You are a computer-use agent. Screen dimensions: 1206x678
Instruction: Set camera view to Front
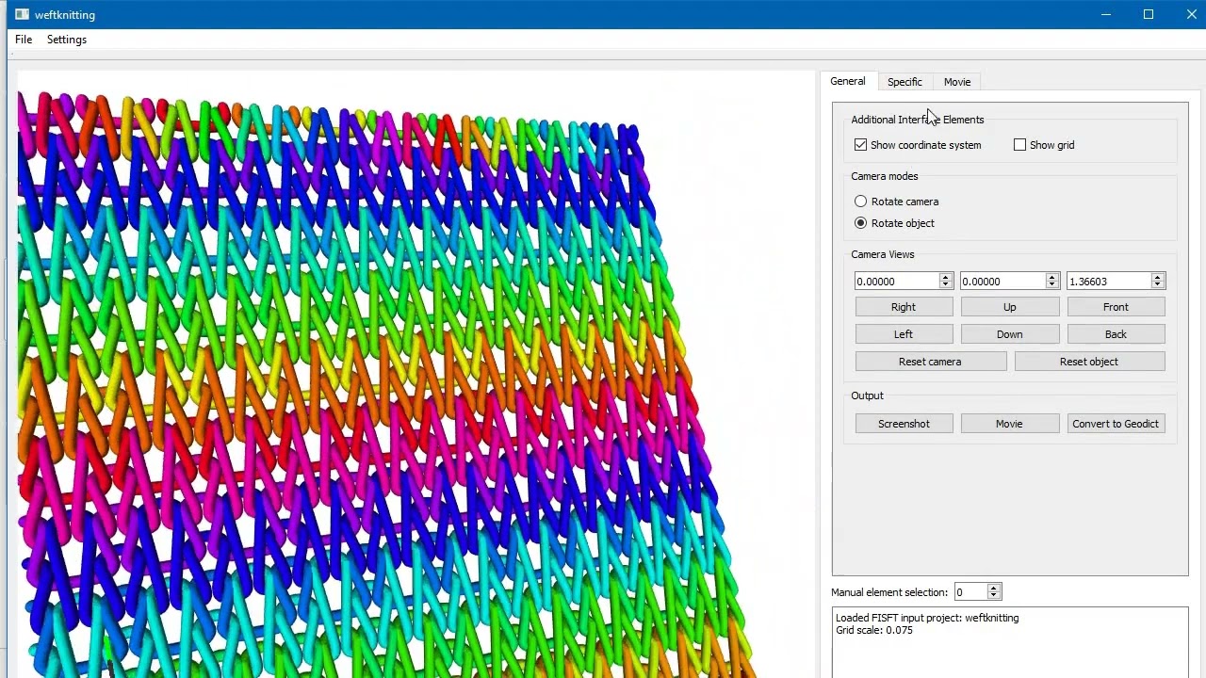(x=1116, y=307)
